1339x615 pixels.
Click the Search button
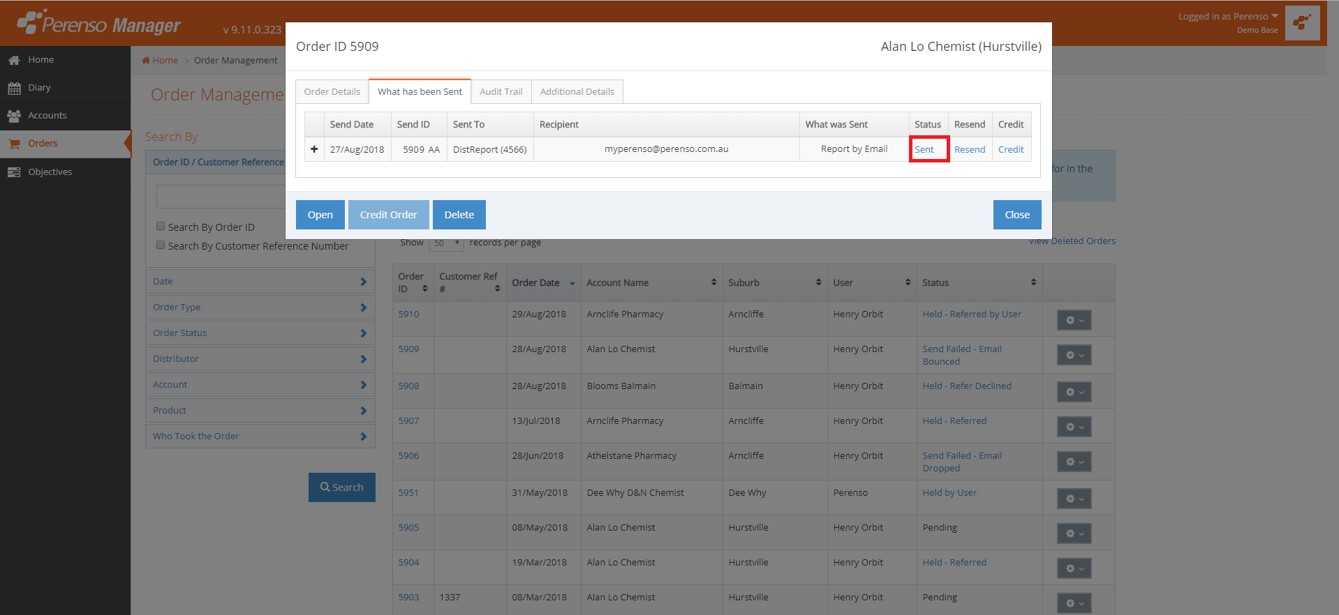342,487
